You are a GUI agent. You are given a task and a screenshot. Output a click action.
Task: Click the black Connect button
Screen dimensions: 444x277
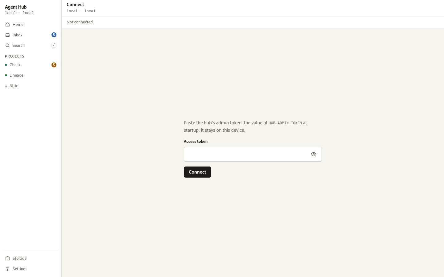(x=197, y=172)
